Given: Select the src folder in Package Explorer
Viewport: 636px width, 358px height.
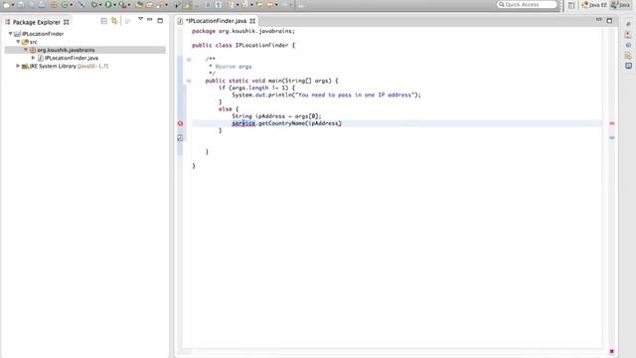Looking at the screenshot, I should click(33, 42).
